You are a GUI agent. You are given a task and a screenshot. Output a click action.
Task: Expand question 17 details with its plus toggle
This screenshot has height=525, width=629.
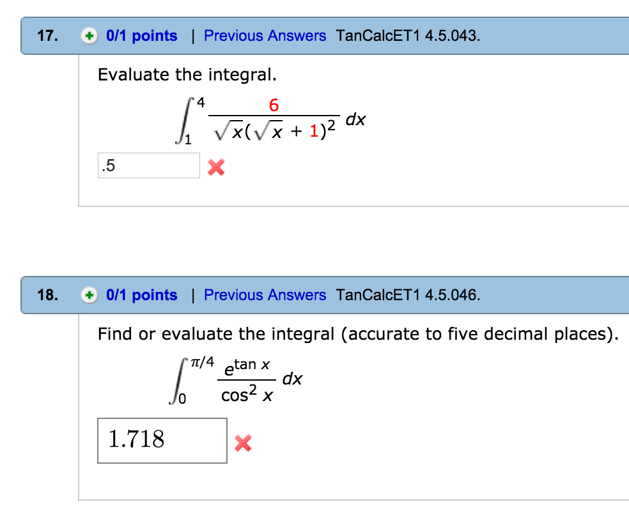click(89, 36)
